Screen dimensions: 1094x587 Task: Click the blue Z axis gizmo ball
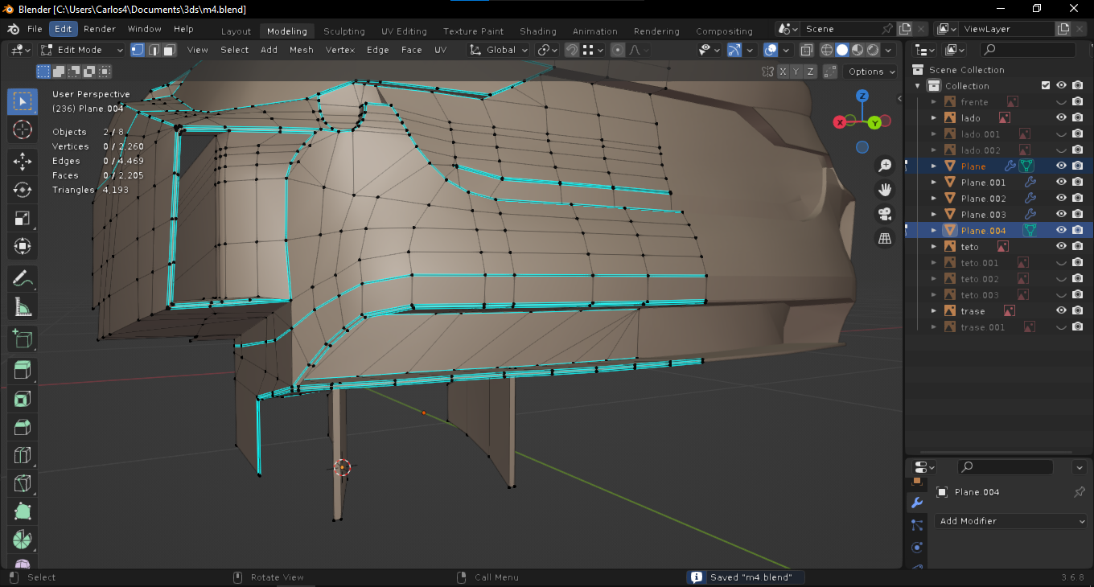tap(862, 96)
